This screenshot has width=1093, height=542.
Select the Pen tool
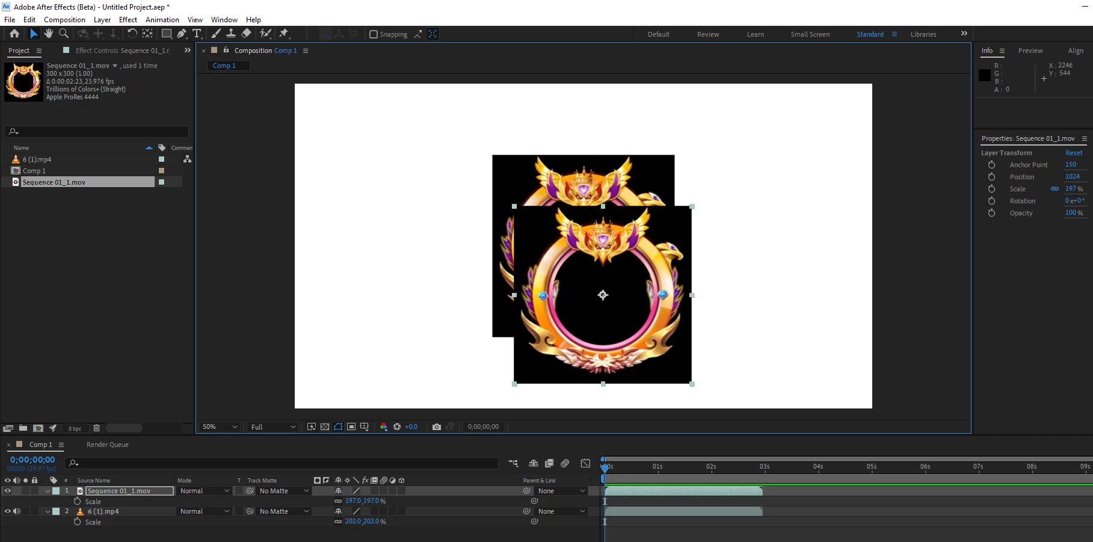(x=182, y=34)
